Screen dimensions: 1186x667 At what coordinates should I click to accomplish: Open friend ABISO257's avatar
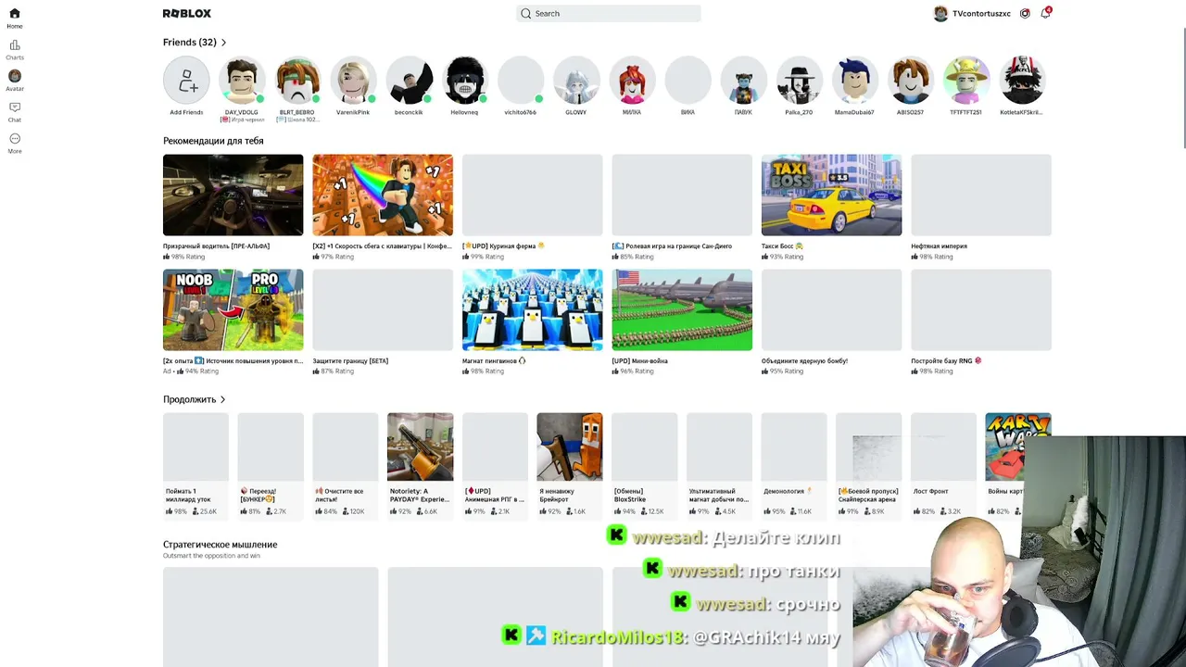point(910,81)
